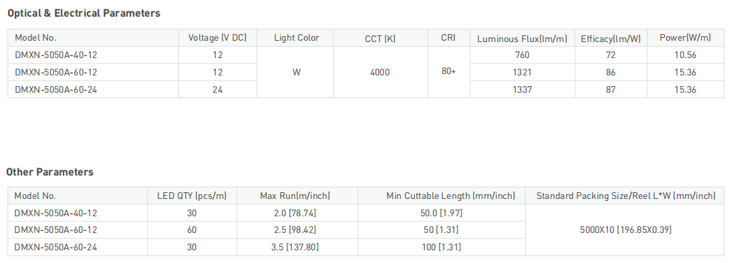
Task: Select DMXN-5050A-60-24 in the optical table
Action: click(x=56, y=89)
